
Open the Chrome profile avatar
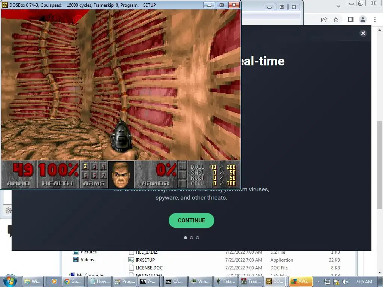363,19
